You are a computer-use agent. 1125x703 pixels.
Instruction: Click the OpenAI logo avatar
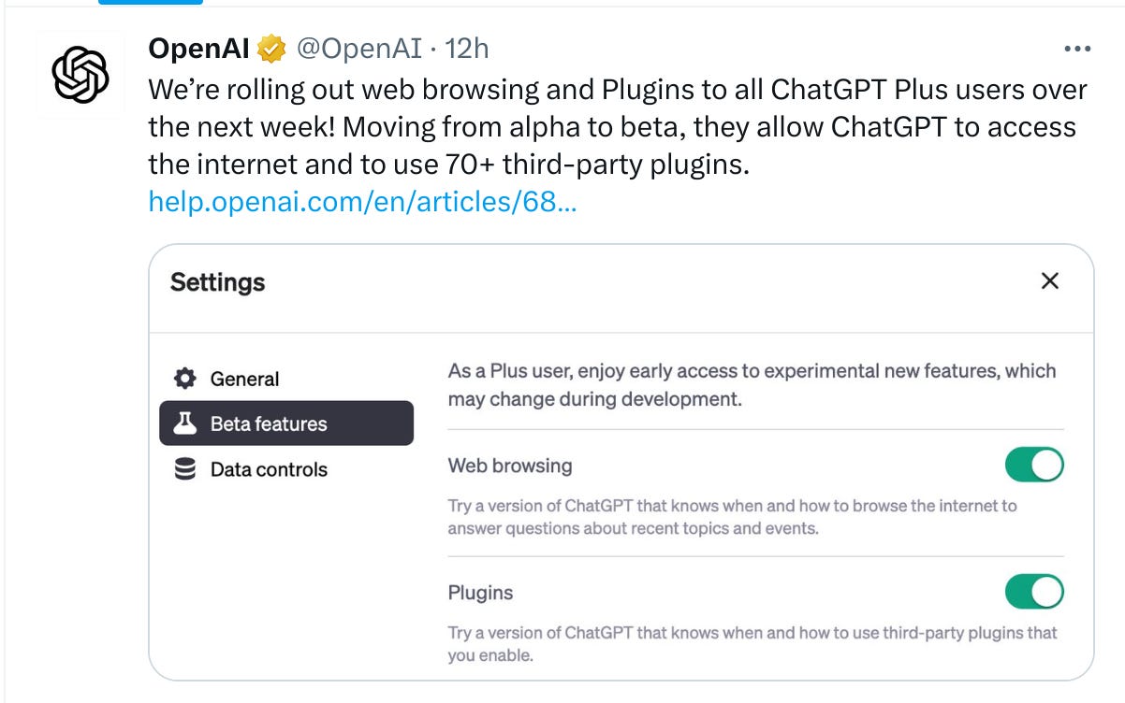pyautogui.click(x=80, y=75)
